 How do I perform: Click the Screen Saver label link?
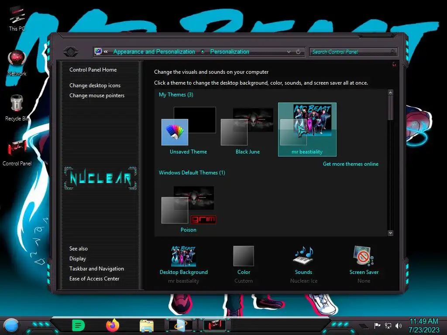(364, 272)
